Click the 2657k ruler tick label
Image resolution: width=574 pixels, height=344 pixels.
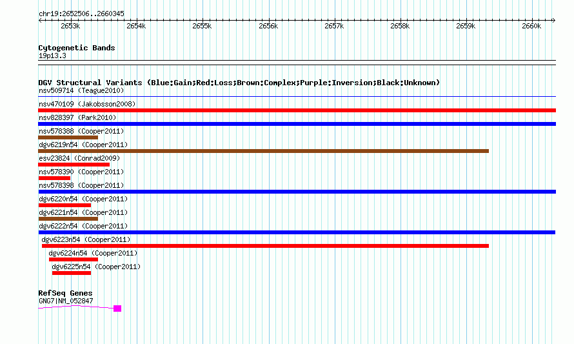click(x=334, y=26)
